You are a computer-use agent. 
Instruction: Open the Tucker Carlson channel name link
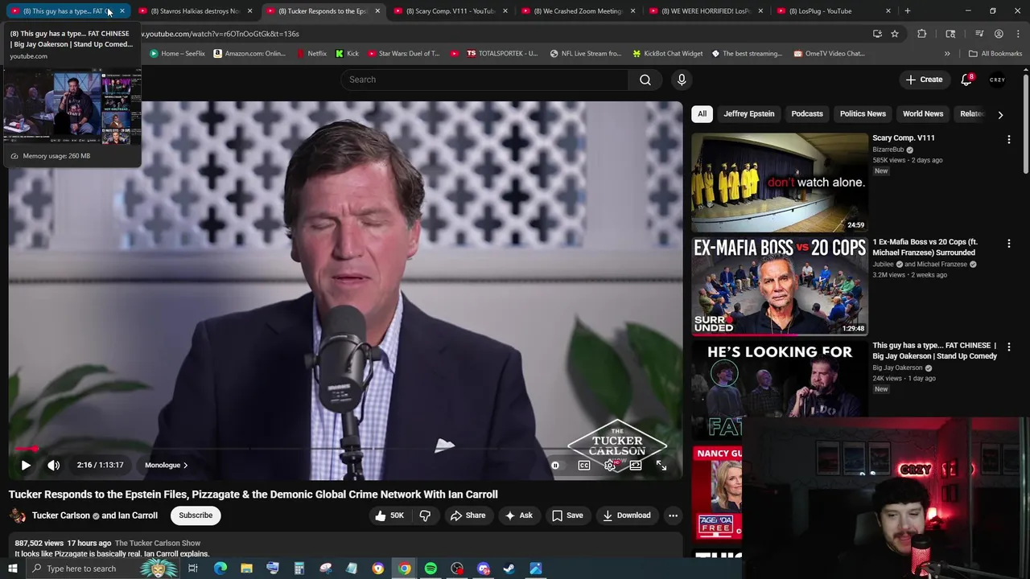(61, 515)
